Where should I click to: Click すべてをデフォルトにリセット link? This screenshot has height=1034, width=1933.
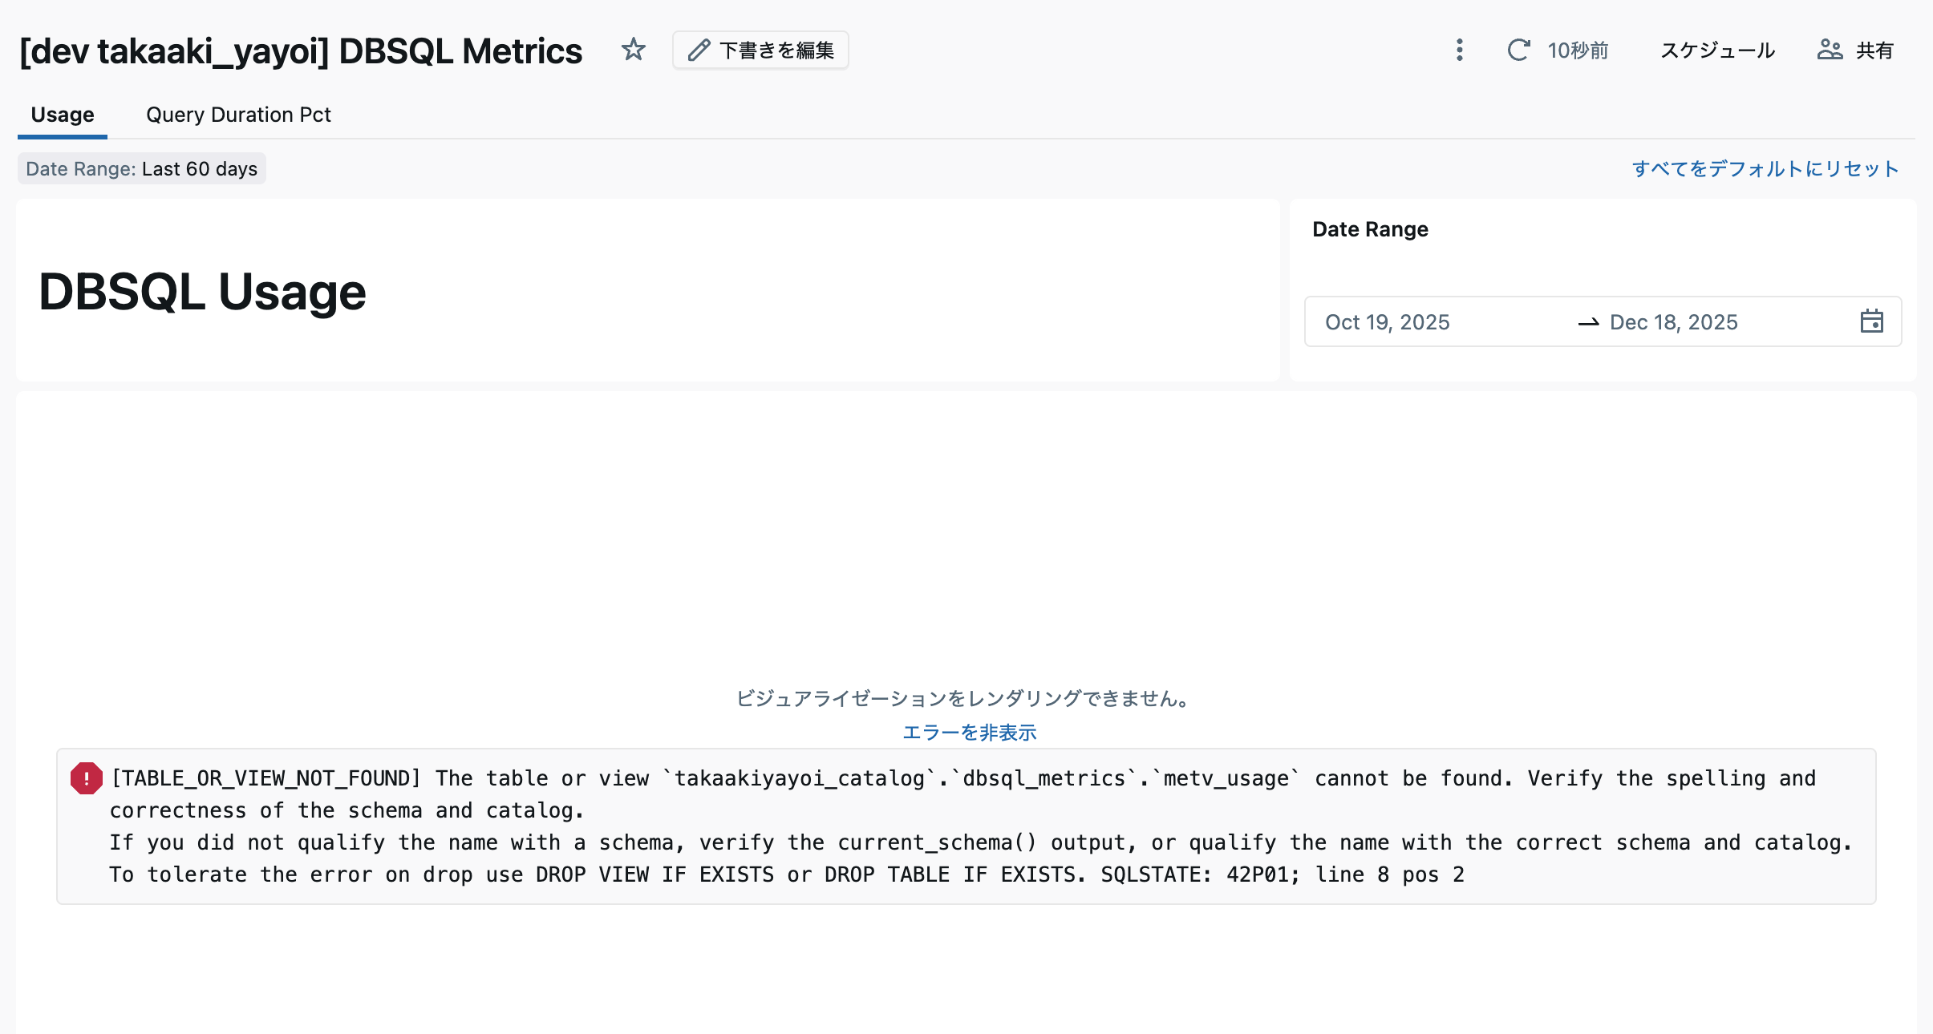click(1764, 168)
